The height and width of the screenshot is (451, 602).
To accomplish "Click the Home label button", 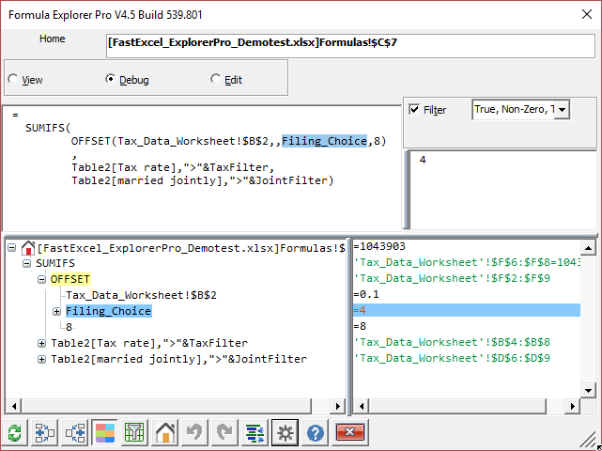I will click(x=53, y=39).
